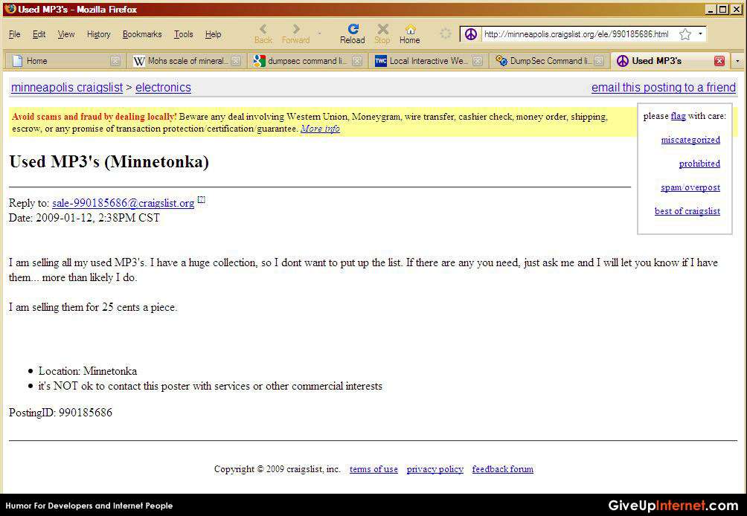Nominate posting for best of craigslist

tap(687, 211)
